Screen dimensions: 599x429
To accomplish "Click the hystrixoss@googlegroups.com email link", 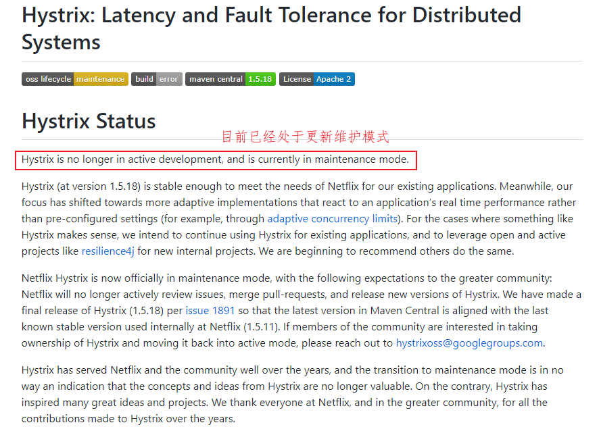I will (469, 343).
